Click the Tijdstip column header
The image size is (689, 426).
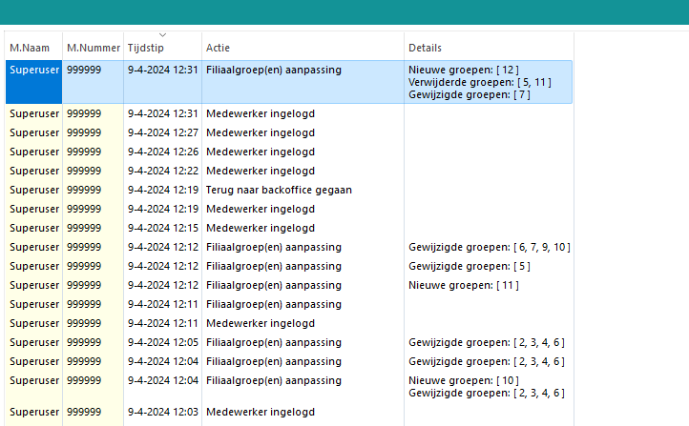point(162,48)
